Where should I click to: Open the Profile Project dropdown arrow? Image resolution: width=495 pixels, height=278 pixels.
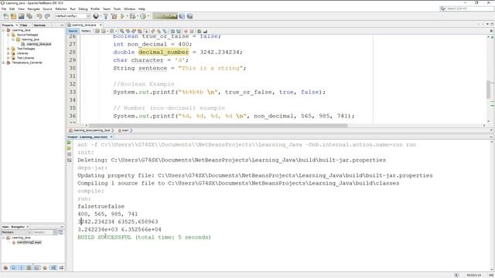click(x=148, y=16)
